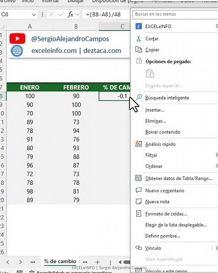Screen dimensions: 218x273
Task: Click the globe website icon
Action: [17, 51]
